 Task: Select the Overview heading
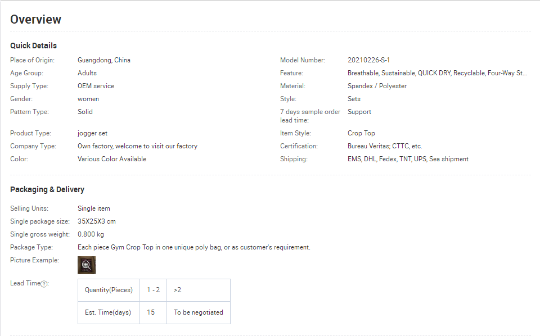(36, 20)
